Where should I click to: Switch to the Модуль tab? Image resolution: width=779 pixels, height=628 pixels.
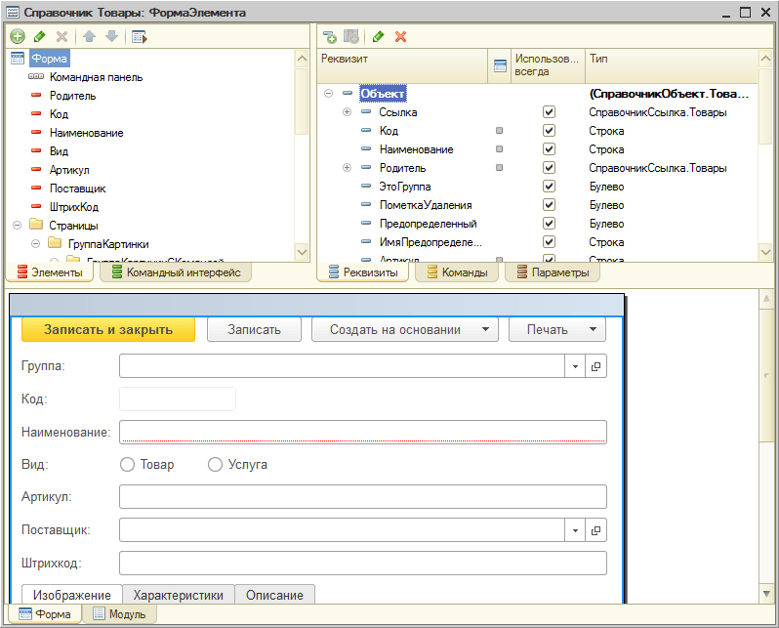click(120, 614)
